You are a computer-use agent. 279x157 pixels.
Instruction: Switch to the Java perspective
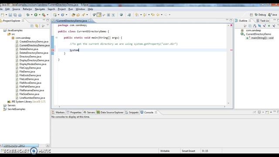click(273, 15)
